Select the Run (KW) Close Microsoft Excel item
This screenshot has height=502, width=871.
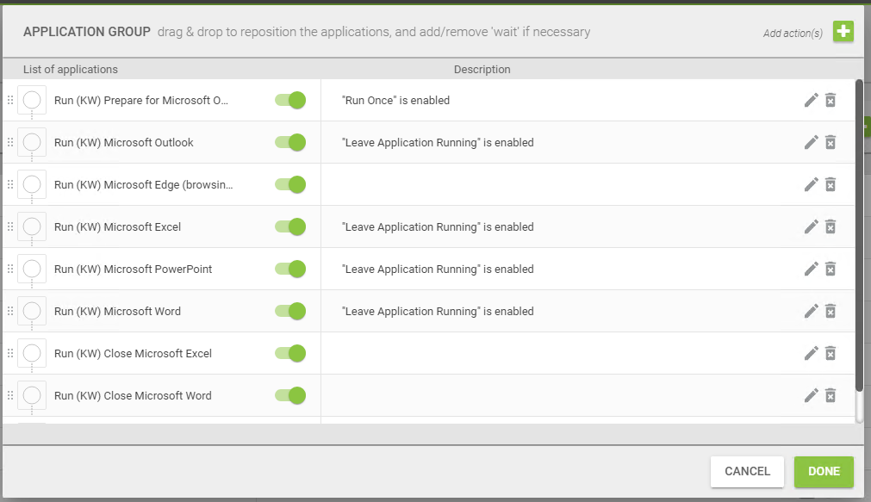pos(133,353)
